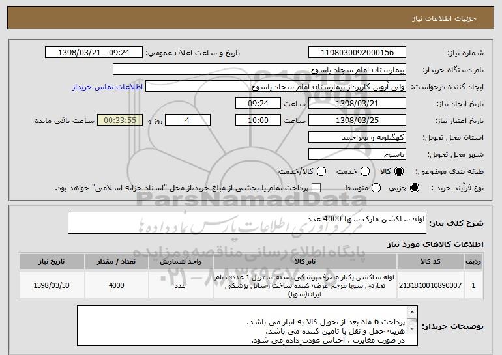
Task: Click the اطلاعات کالاهای مورد نیاز heading
Action: click(435, 244)
